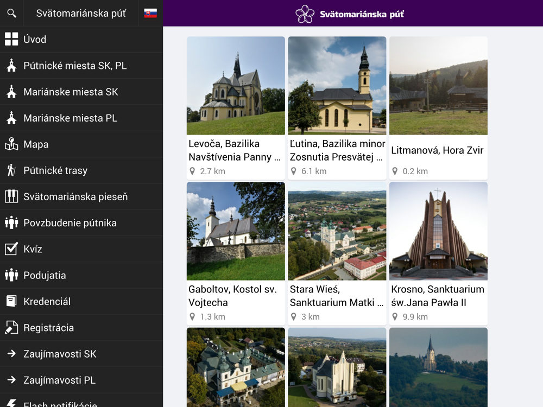
Task: Click people icon beside Povzbudenie pútnika
Action: (x=11, y=222)
